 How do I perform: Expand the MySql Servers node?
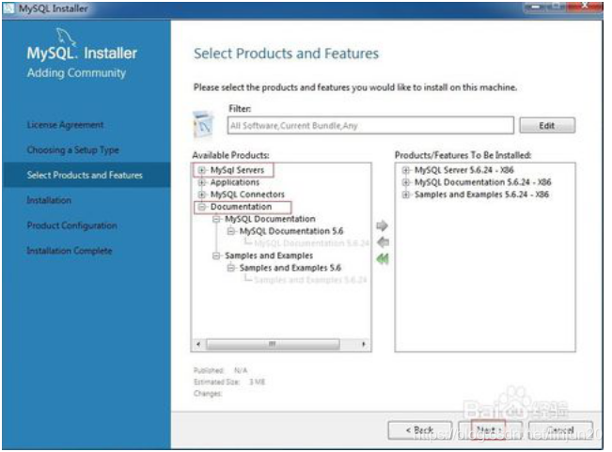pyautogui.click(x=201, y=170)
